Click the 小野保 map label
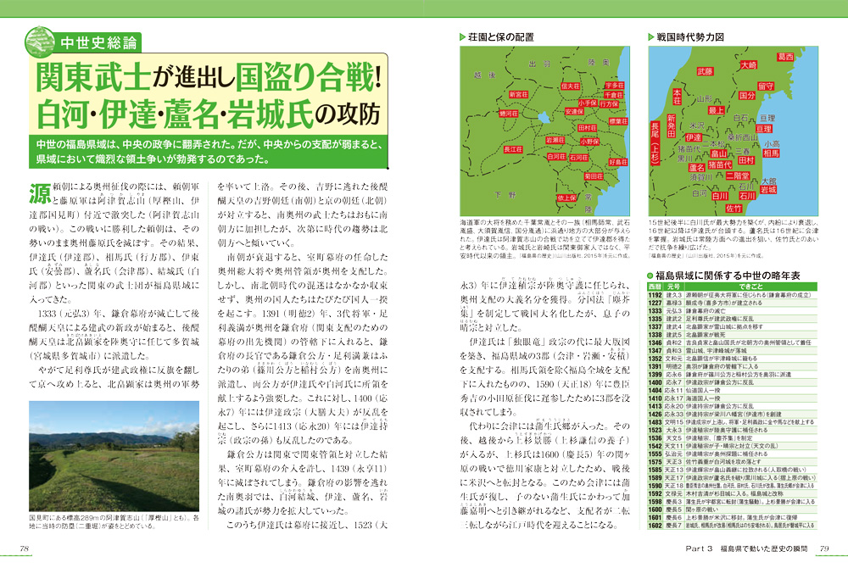 click(x=589, y=141)
